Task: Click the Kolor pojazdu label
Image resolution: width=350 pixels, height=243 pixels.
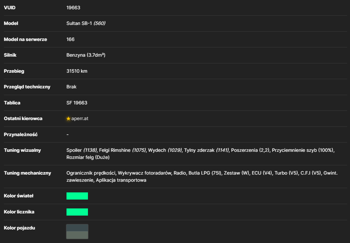Action: (x=19, y=228)
